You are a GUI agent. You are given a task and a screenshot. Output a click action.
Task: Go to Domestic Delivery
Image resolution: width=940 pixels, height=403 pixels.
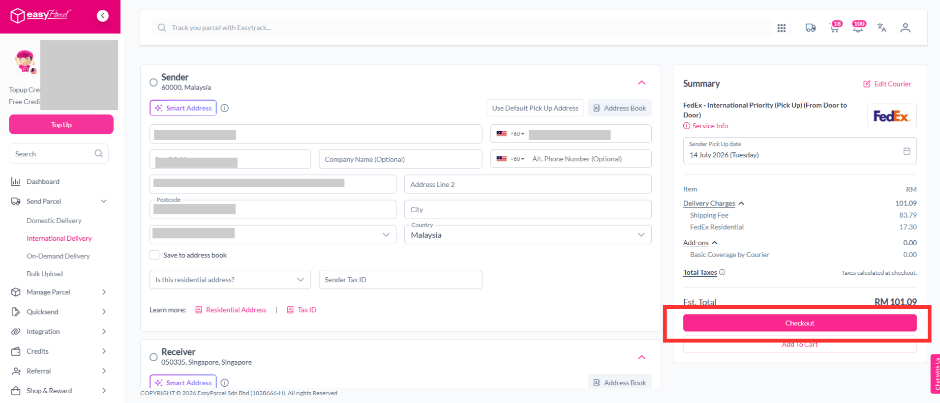[54, 221]
